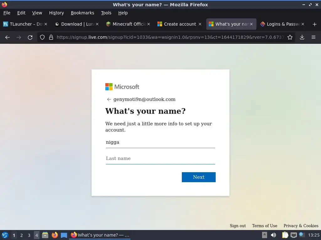The width and height of the screenshot is (321, 240).
Task: Open the Edit menu
Action: (21, 13)
